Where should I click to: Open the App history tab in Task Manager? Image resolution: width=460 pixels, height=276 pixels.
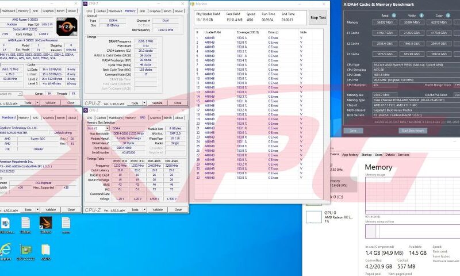tap(350, 155)
